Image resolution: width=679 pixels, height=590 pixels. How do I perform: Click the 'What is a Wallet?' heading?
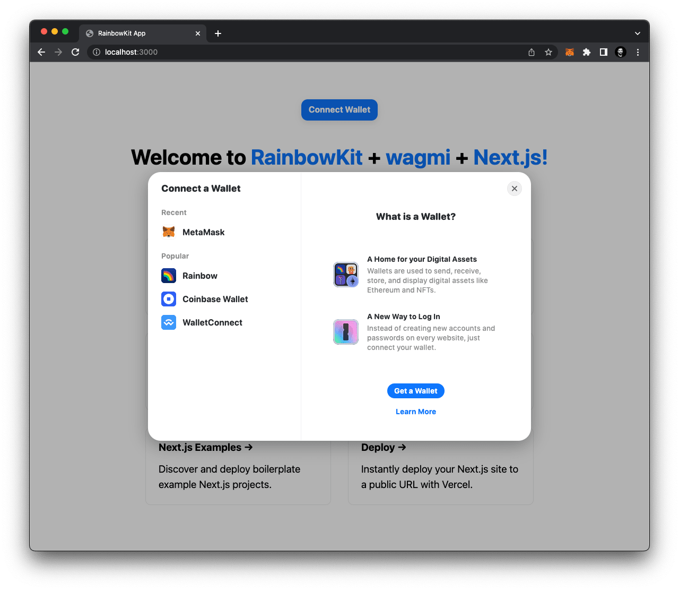tap(416, 217)
